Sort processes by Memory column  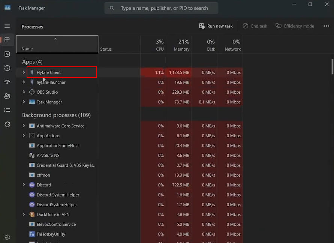179,45
